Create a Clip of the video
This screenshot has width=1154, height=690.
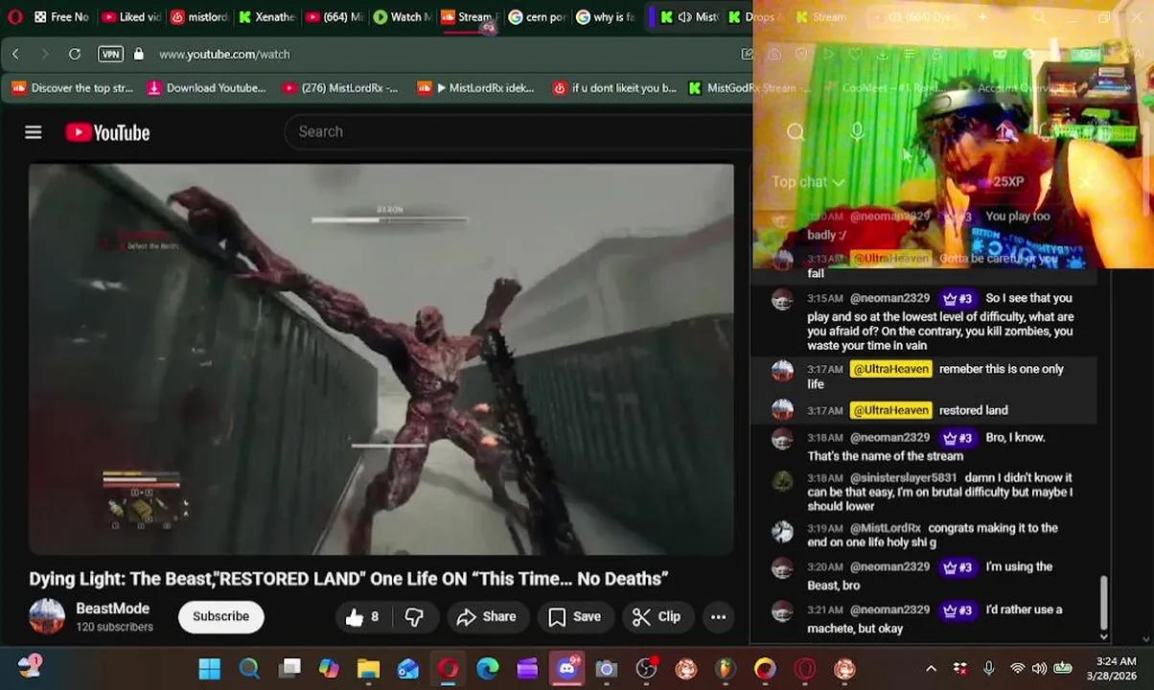(x=657, y=616)
